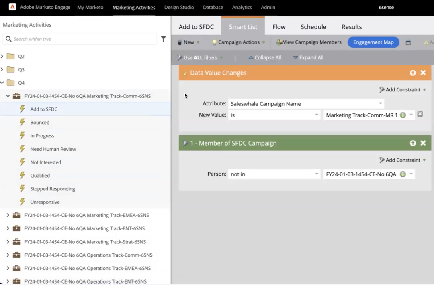
Task: Click green plus next to FY24-01-03-1454-CE-No 6QA value
Action: pyautogui.click(x=403, y=174)
